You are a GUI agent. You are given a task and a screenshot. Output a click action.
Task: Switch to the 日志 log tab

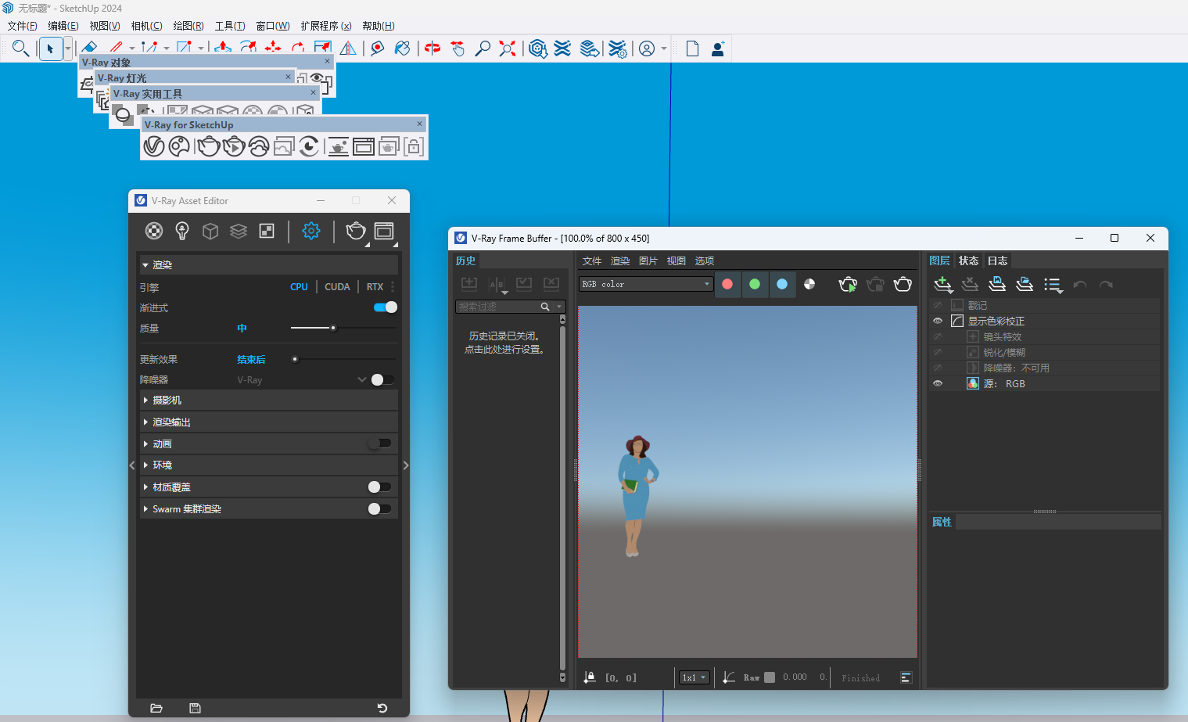coord(997,260)
